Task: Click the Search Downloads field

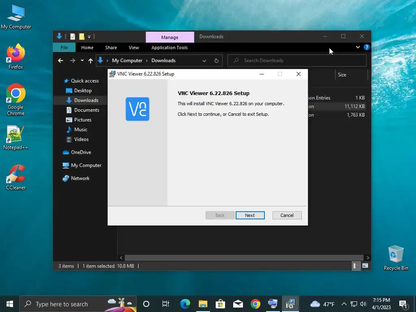Action: coord(297,61)
